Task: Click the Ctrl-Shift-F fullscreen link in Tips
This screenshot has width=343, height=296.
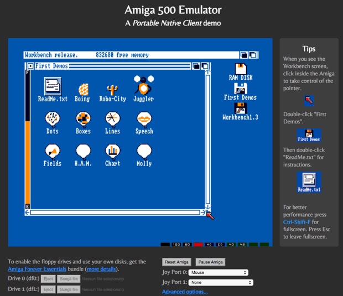Action: tap(297, 222)
